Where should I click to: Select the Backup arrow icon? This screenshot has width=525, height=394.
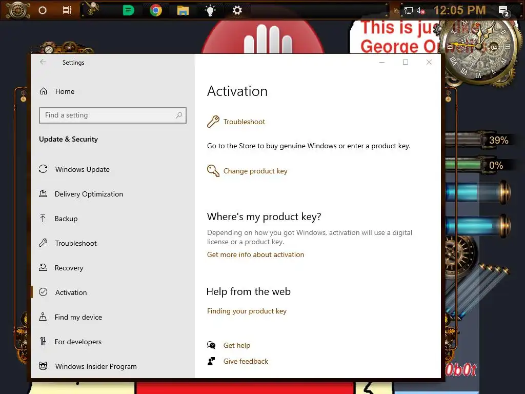tap(43, 219)
